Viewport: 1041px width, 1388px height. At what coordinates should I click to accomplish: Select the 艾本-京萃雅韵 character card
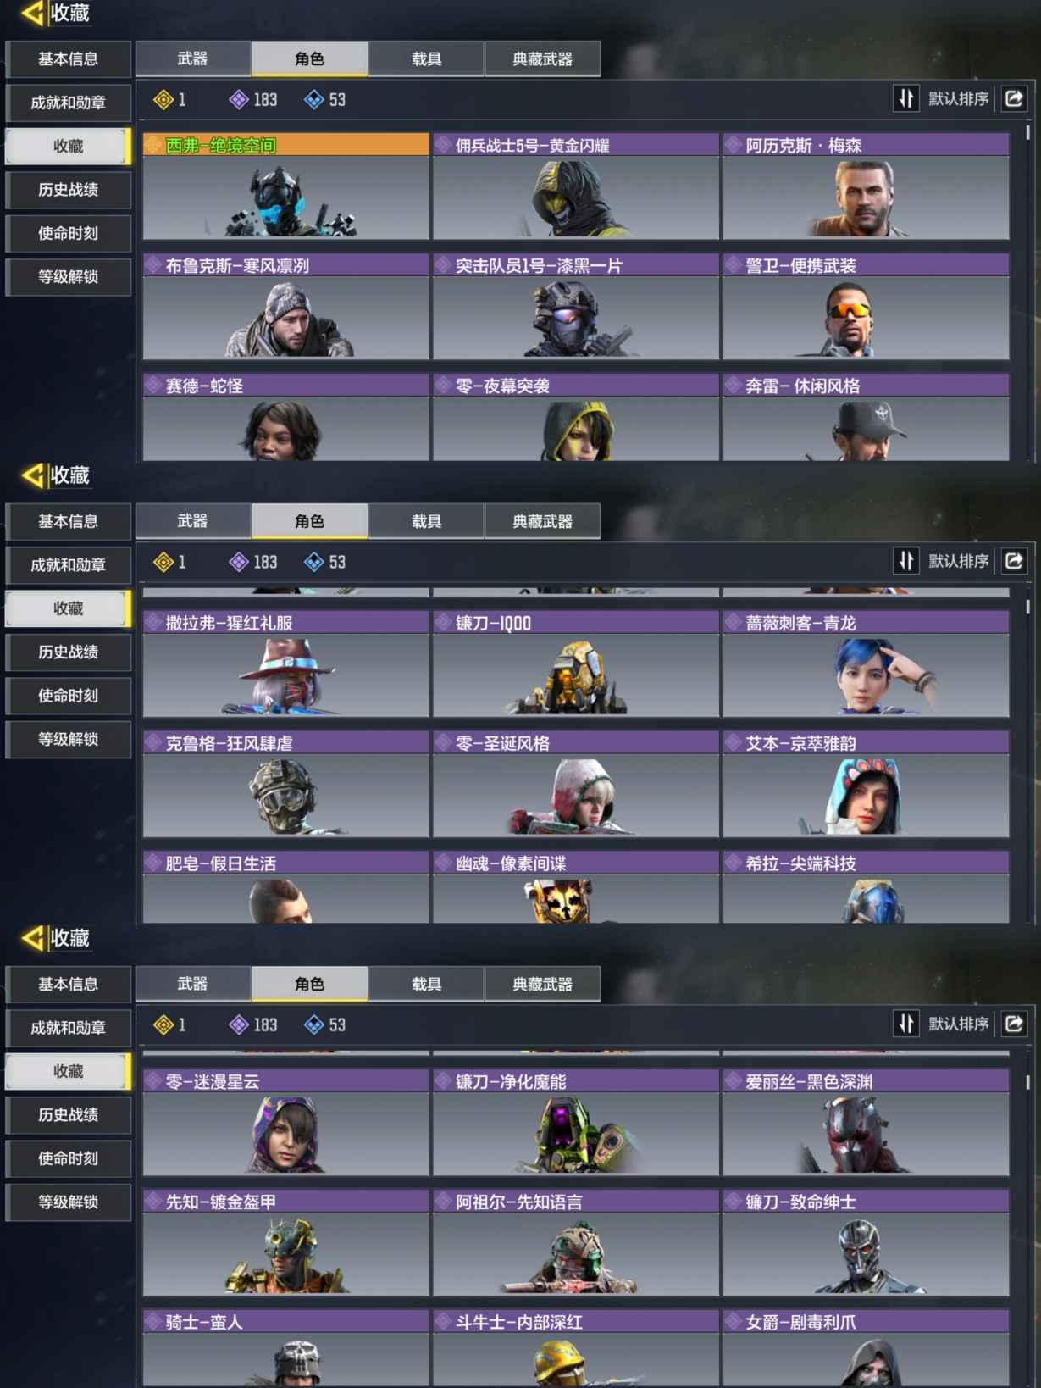tap(866, 784)
